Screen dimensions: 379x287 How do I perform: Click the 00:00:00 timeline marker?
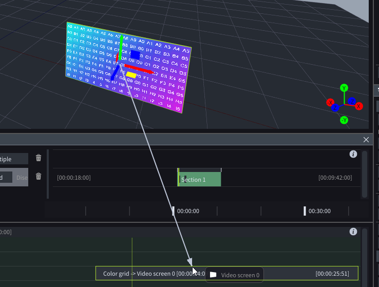(x=187, y=211)
